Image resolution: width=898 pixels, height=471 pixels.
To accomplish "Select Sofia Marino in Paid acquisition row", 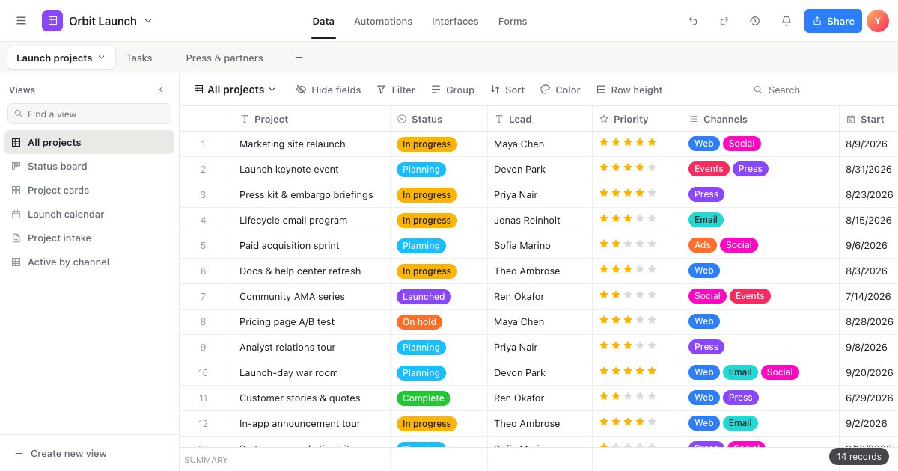I will point(540,245).
